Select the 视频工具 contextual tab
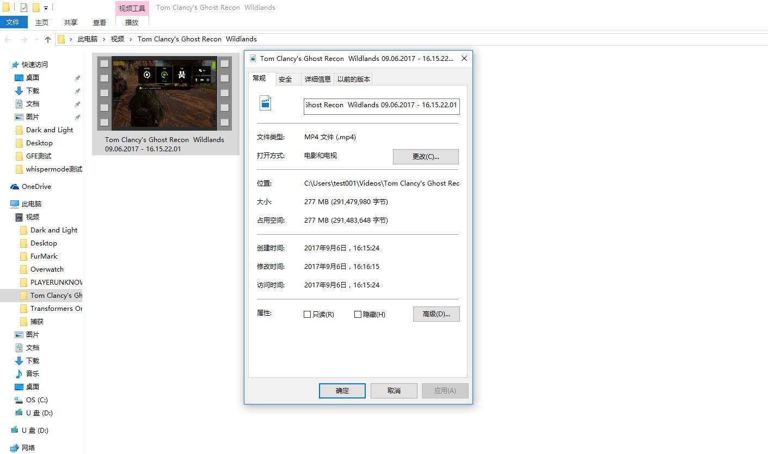The width and height of the screenshot is (768, 454). click(x=132, y=8)
